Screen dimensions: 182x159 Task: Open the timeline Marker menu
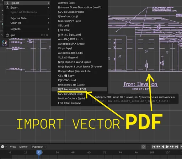click(x=23, y=147)
